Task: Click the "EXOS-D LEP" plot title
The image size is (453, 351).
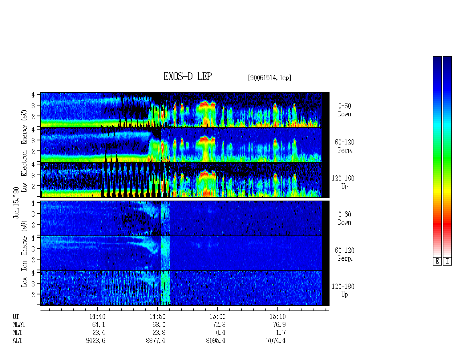Action: pyautogui.click(x=188, y=76)
